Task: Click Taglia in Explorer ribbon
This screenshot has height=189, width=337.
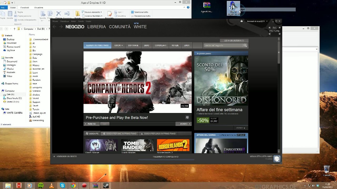Action: tap(18, 12)
